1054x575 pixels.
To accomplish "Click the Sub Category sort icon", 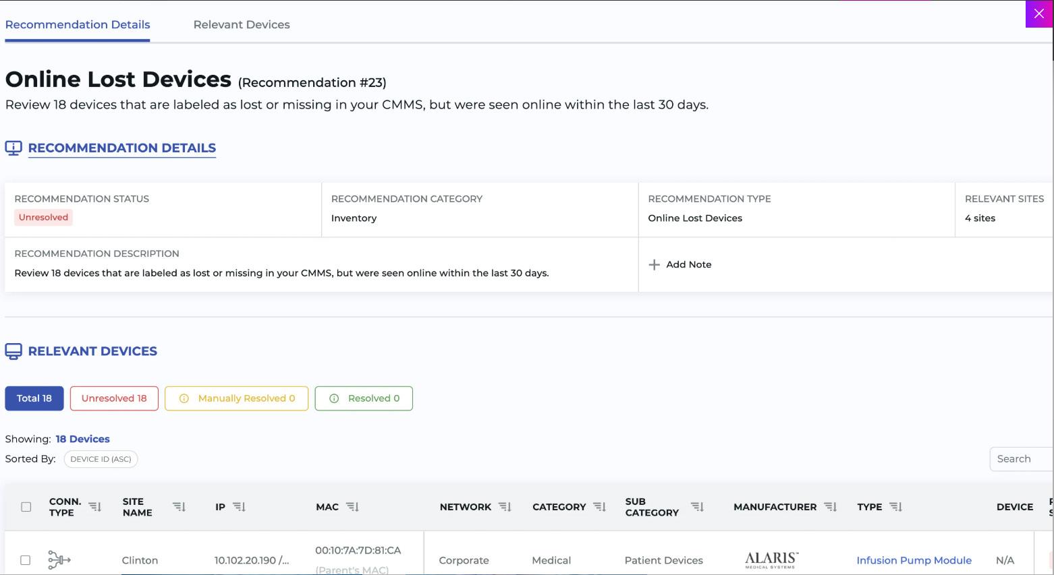I will pyautogui.click(x=698, y=507).
